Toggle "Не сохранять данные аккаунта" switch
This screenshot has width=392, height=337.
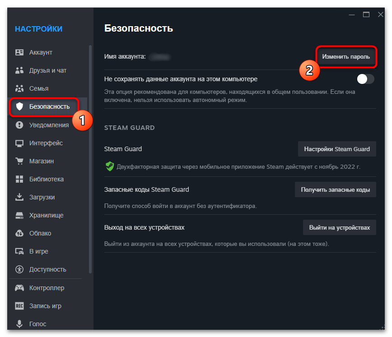(365, 79)
